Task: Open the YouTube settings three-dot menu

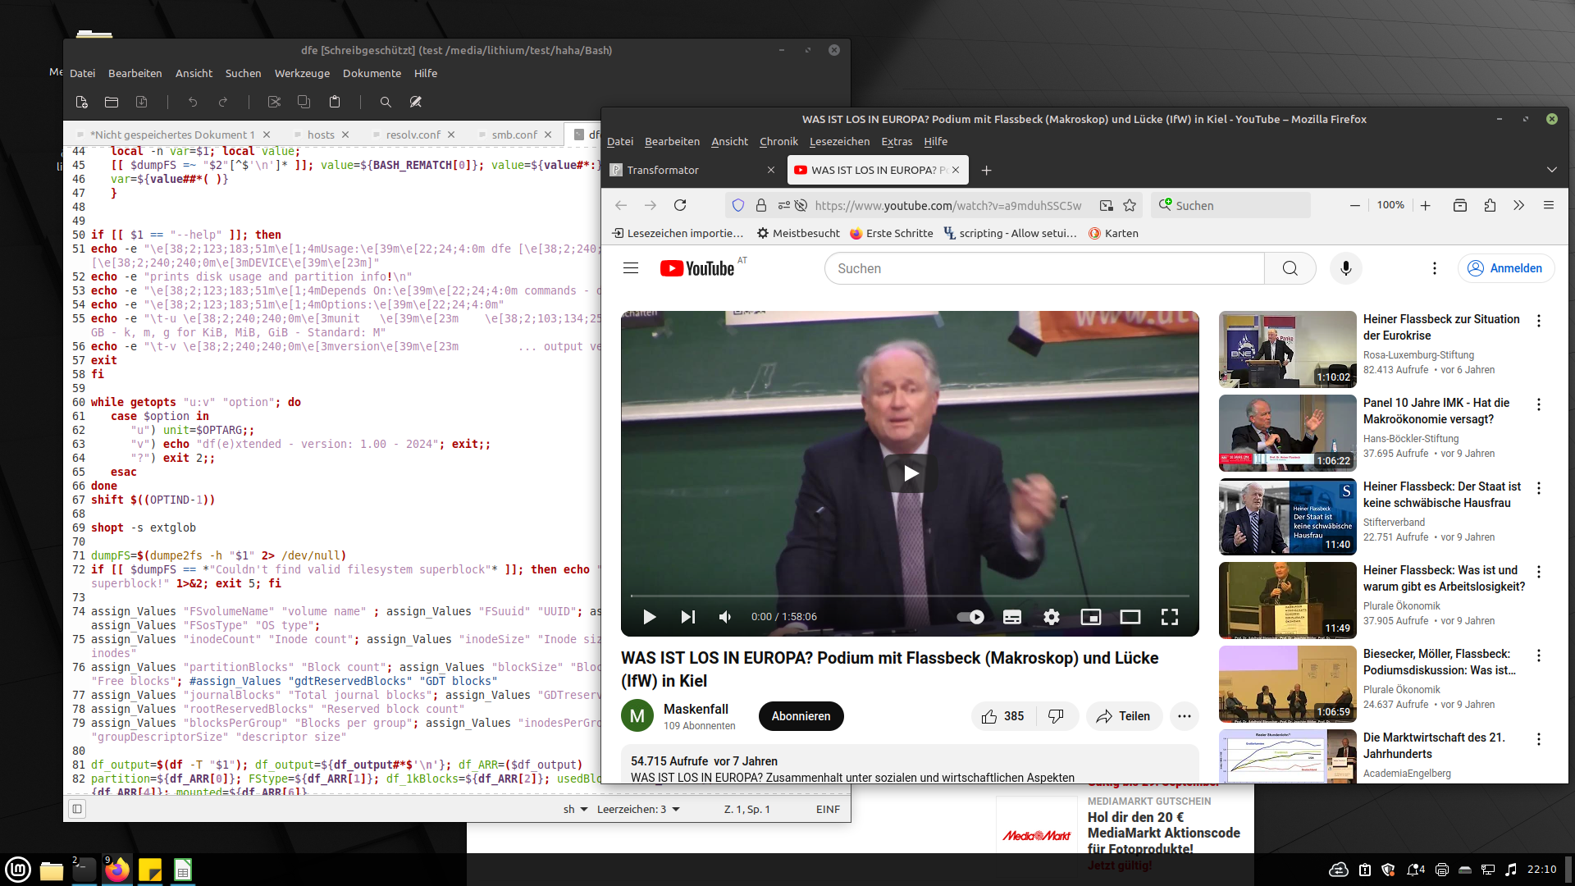Action: click(1435, 268)
